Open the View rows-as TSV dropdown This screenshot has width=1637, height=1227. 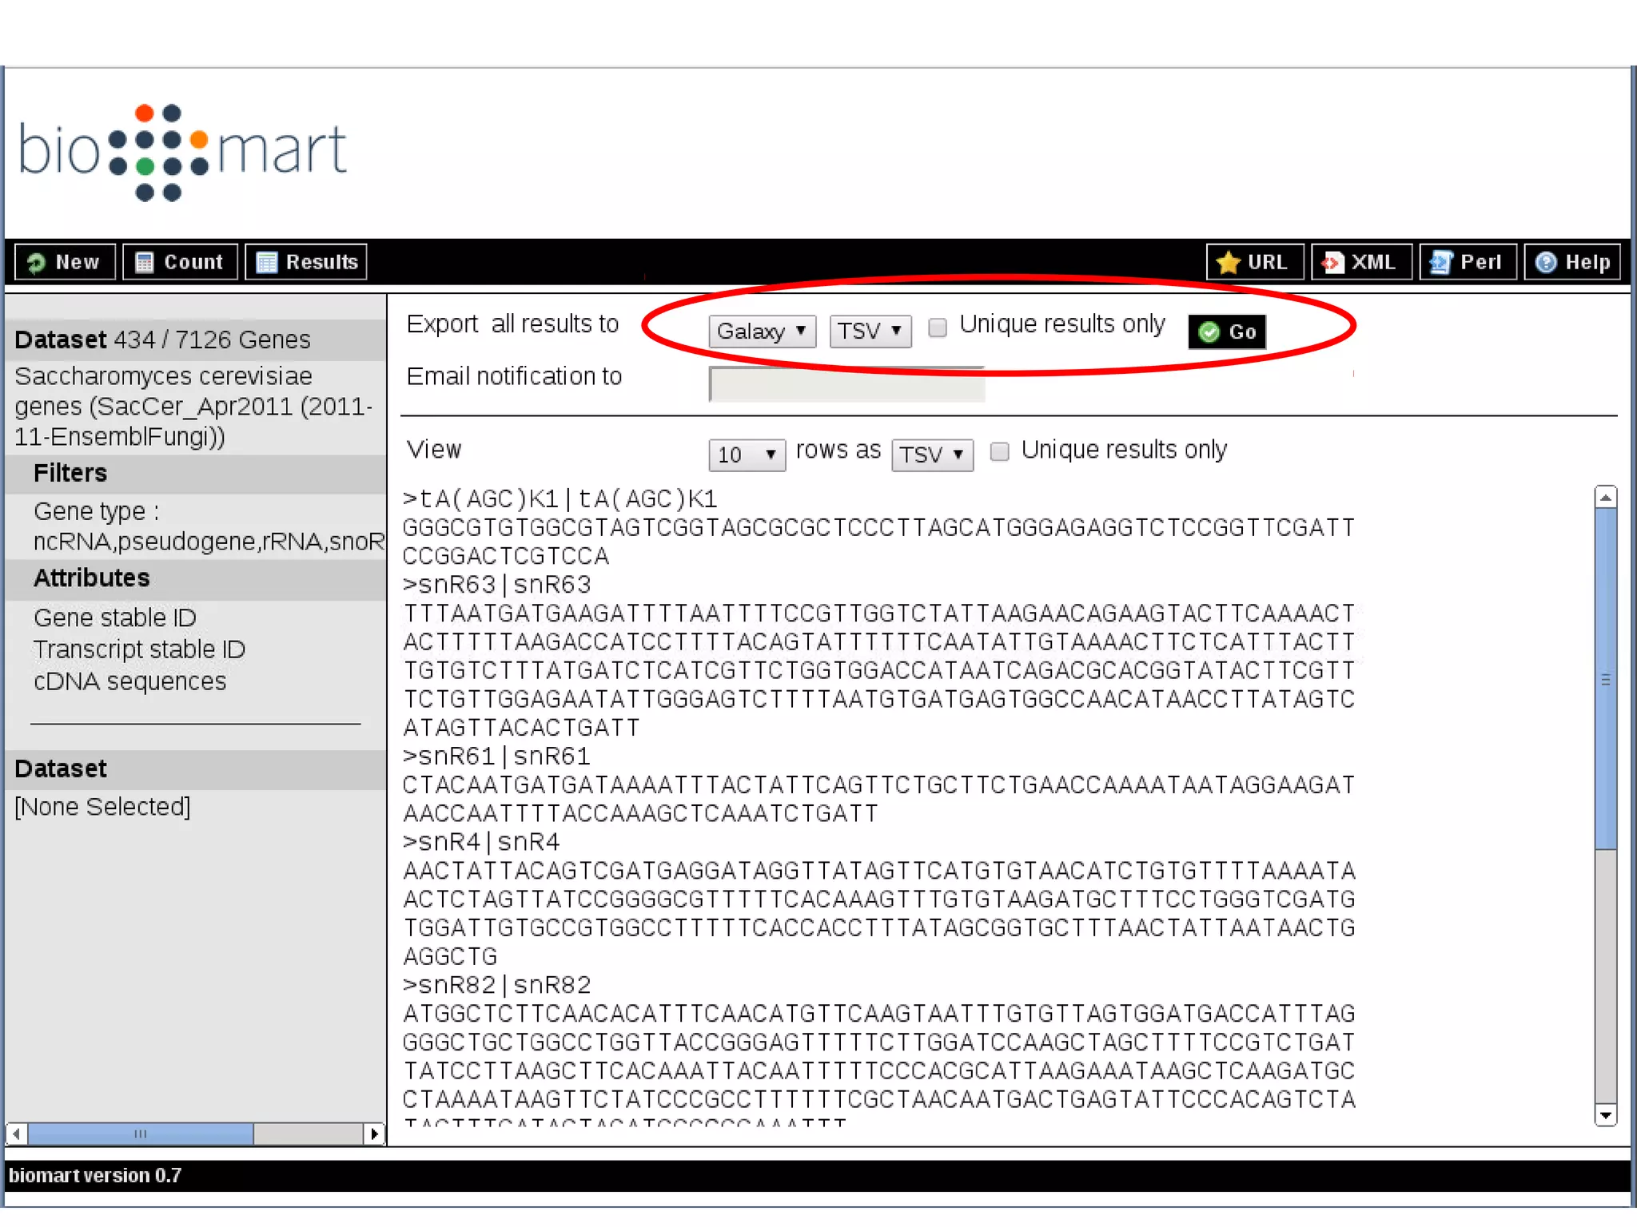[932, 455]
